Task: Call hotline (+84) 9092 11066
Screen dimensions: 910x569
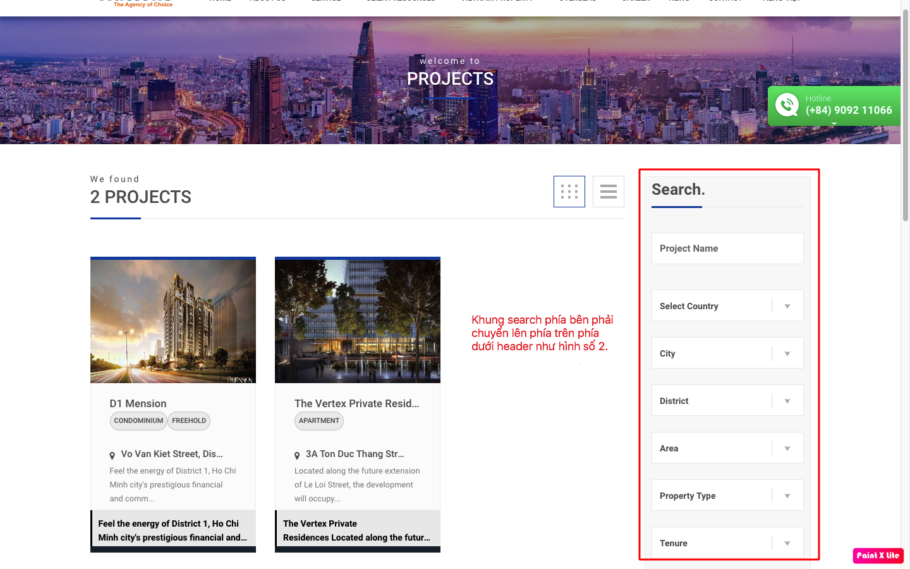Action: click(849, 110)
